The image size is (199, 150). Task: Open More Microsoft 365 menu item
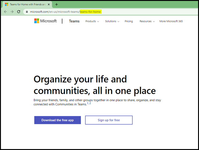pyautogui.click(x=171, y=21)
